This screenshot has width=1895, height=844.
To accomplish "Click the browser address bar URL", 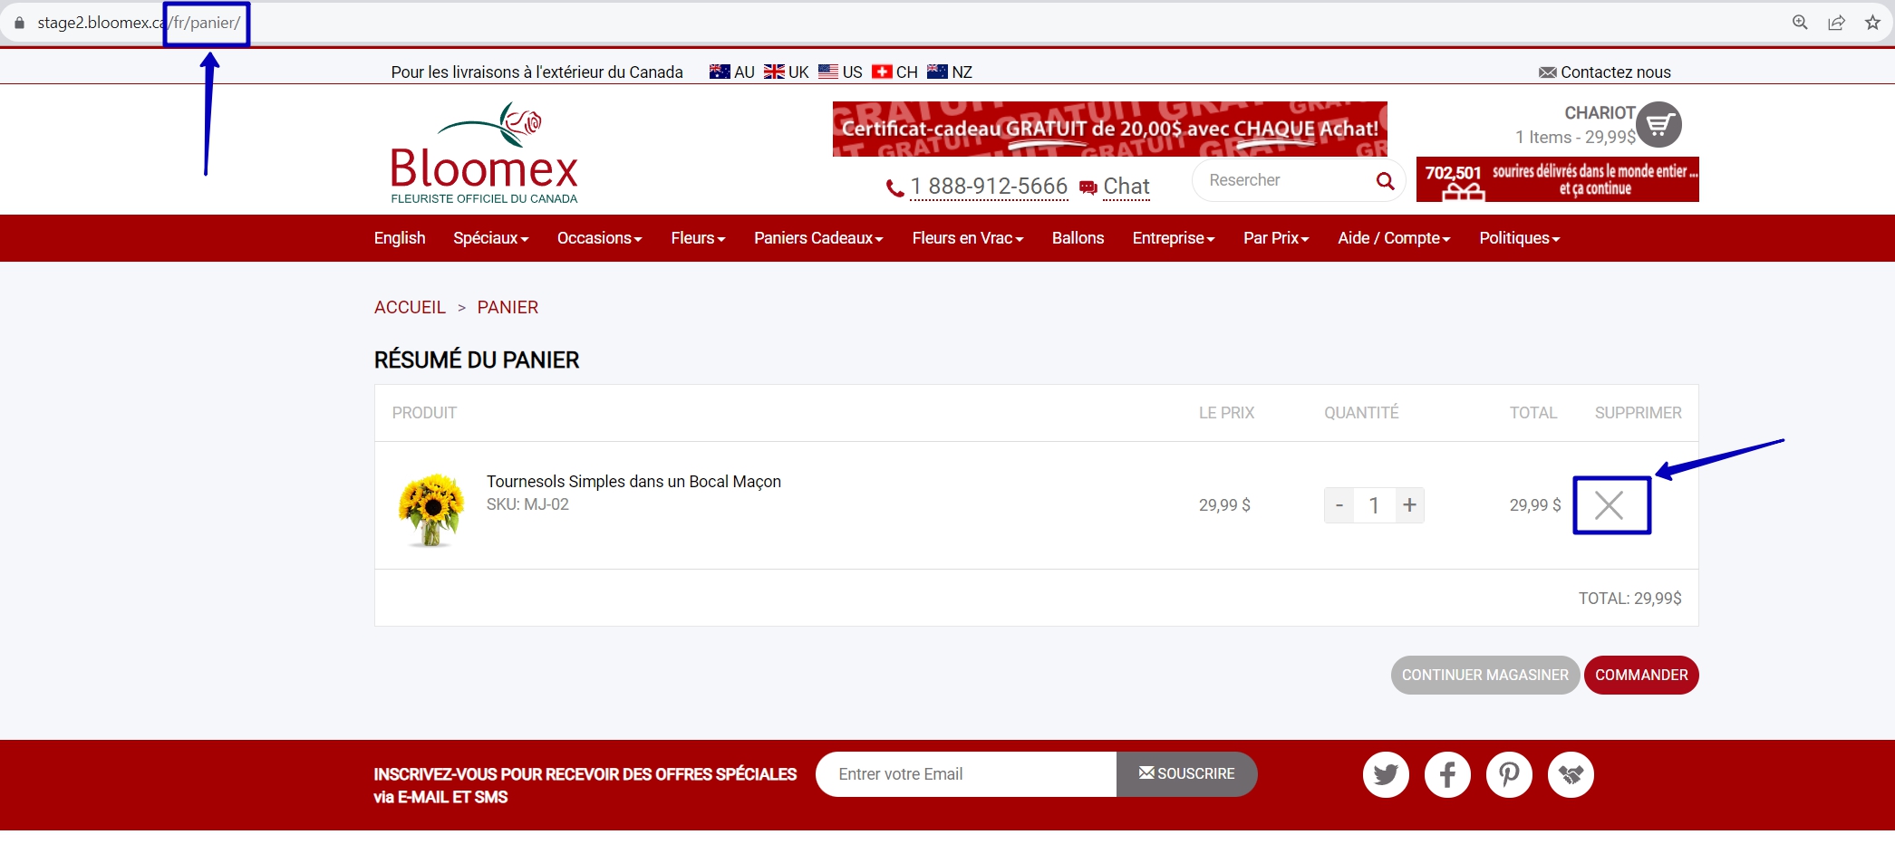I will pos(139,23).
